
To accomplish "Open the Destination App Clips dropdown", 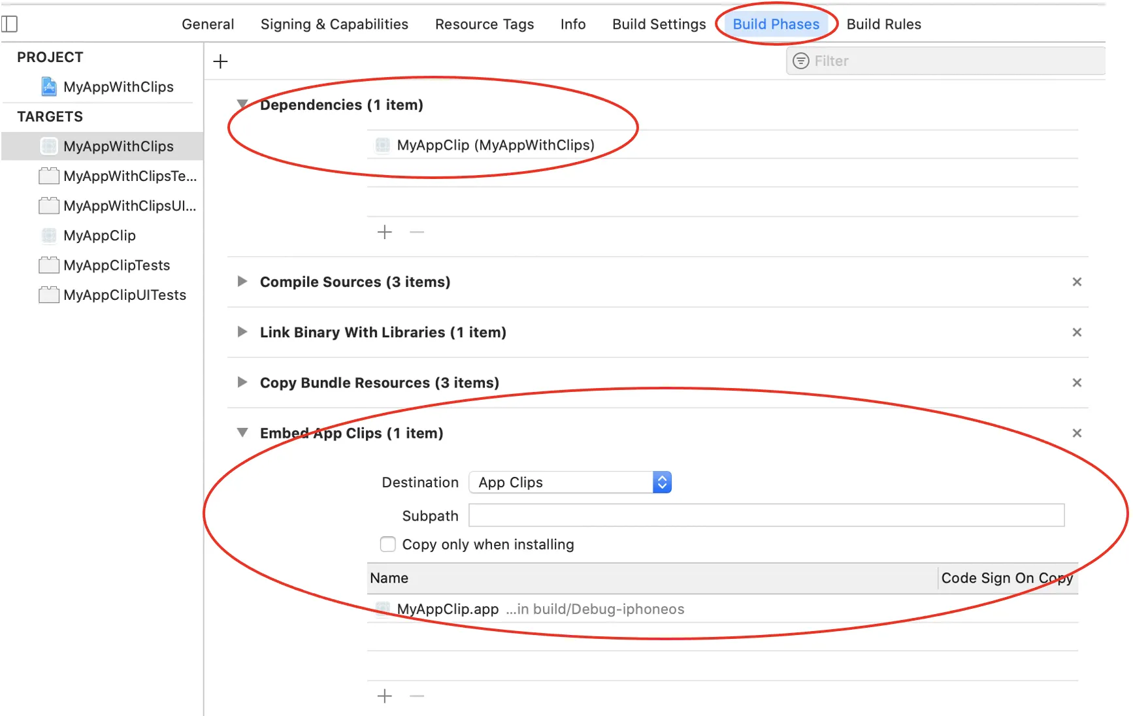I will (570, 482).
